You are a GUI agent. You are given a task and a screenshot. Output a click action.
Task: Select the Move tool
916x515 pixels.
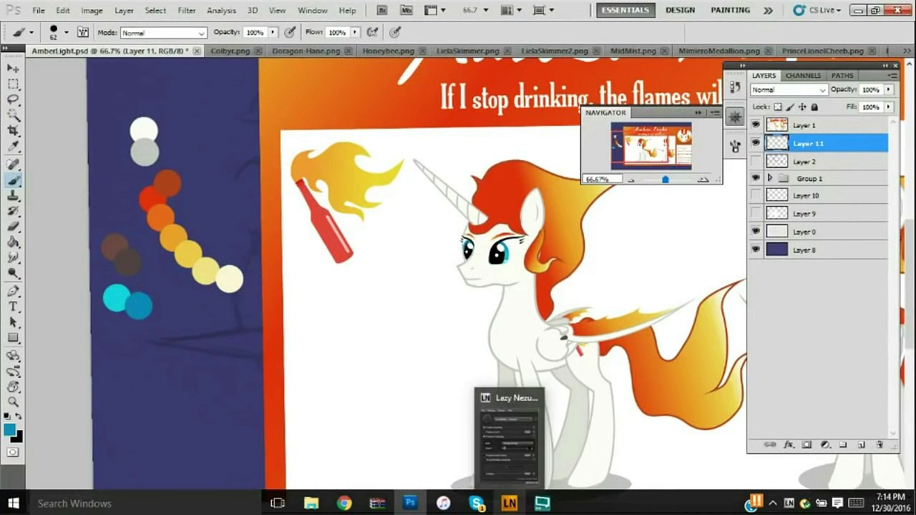(13, 68)
